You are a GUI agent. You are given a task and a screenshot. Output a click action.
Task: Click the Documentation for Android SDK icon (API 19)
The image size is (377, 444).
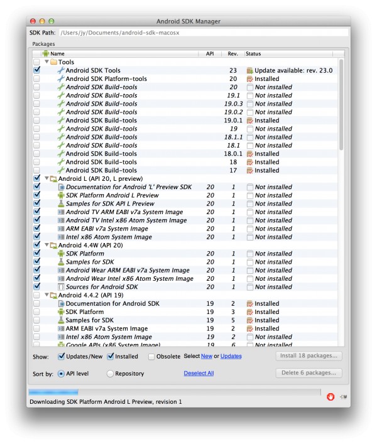61,303
